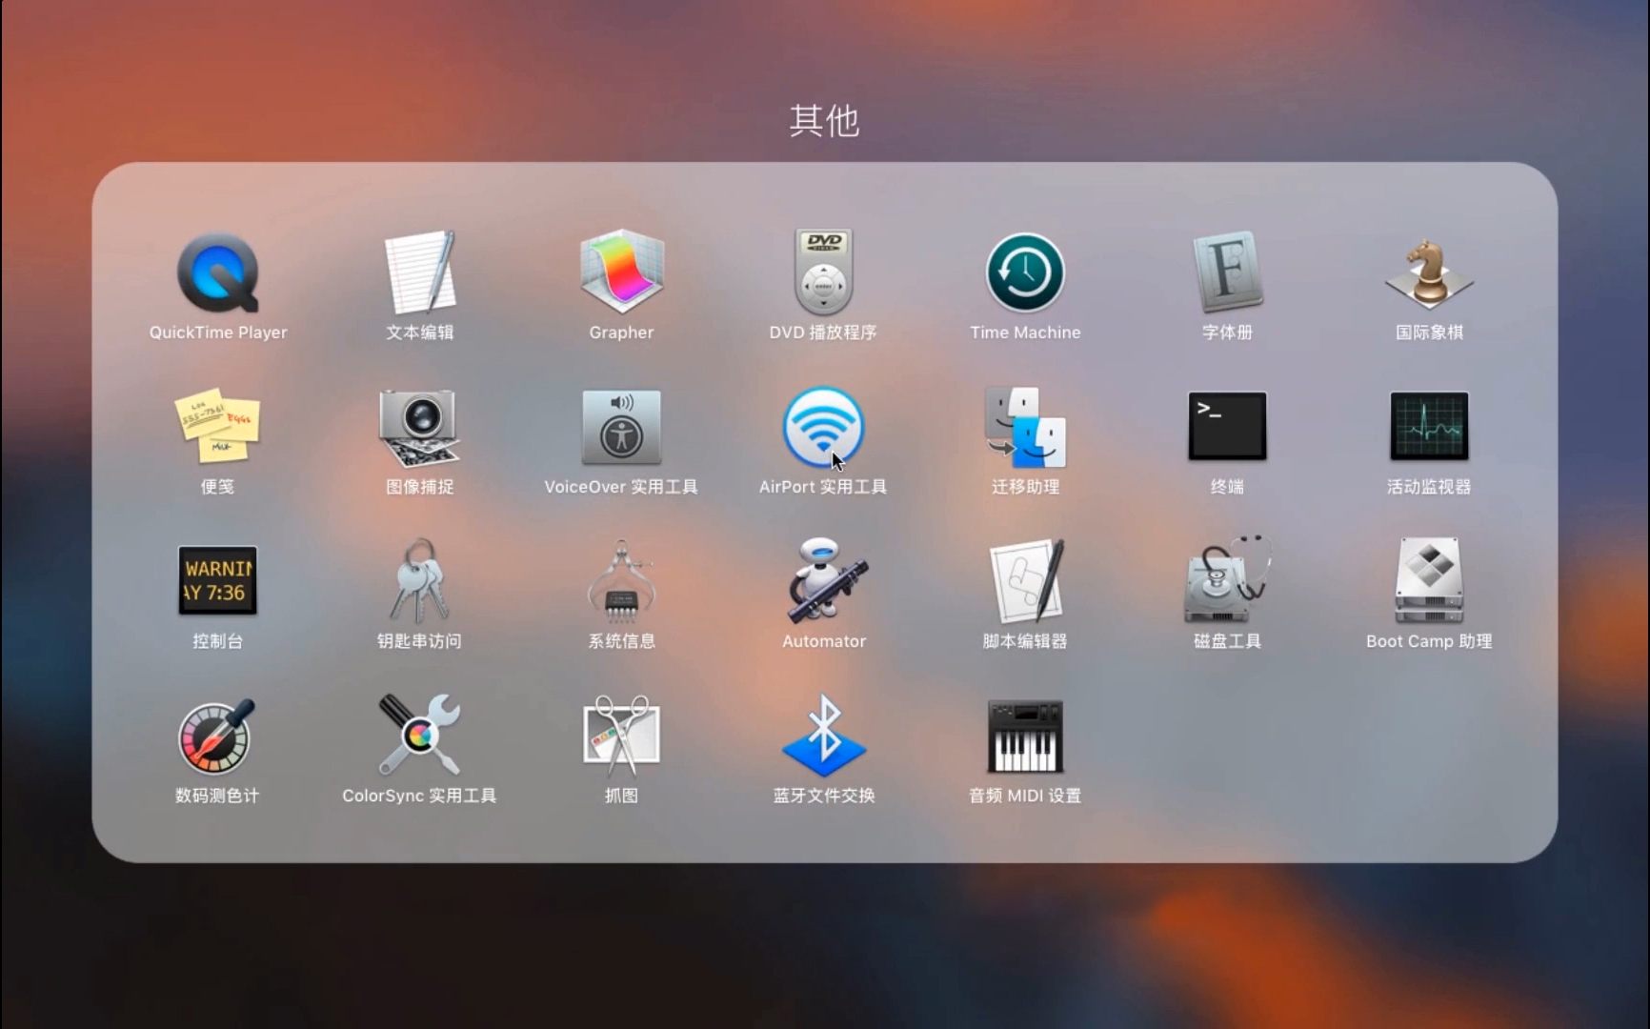Open the Grapher application
The width and height of the screenshot is (1650, 1029).
tap(621, 274)
